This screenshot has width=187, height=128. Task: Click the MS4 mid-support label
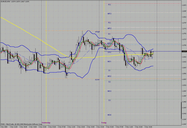[110, 115]
